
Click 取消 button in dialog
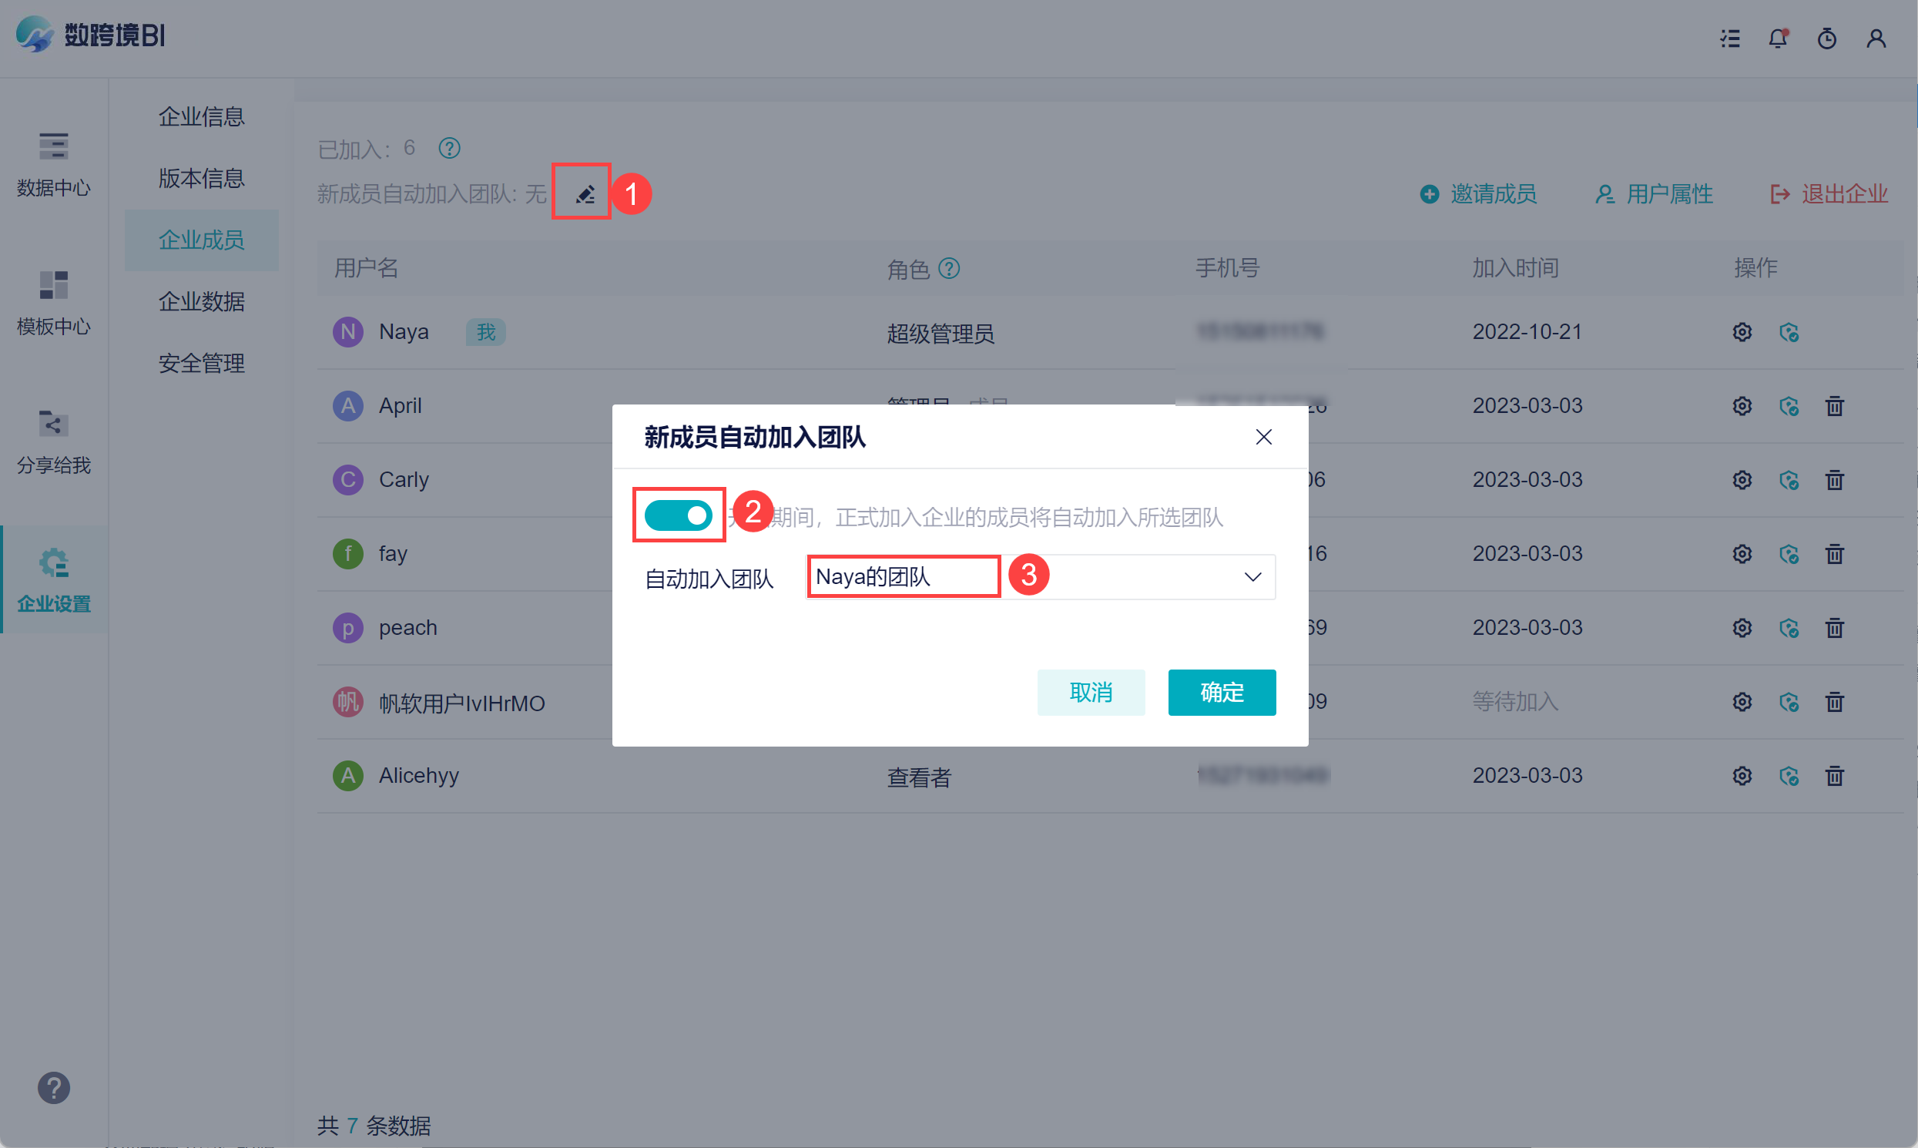point(1091,692)
